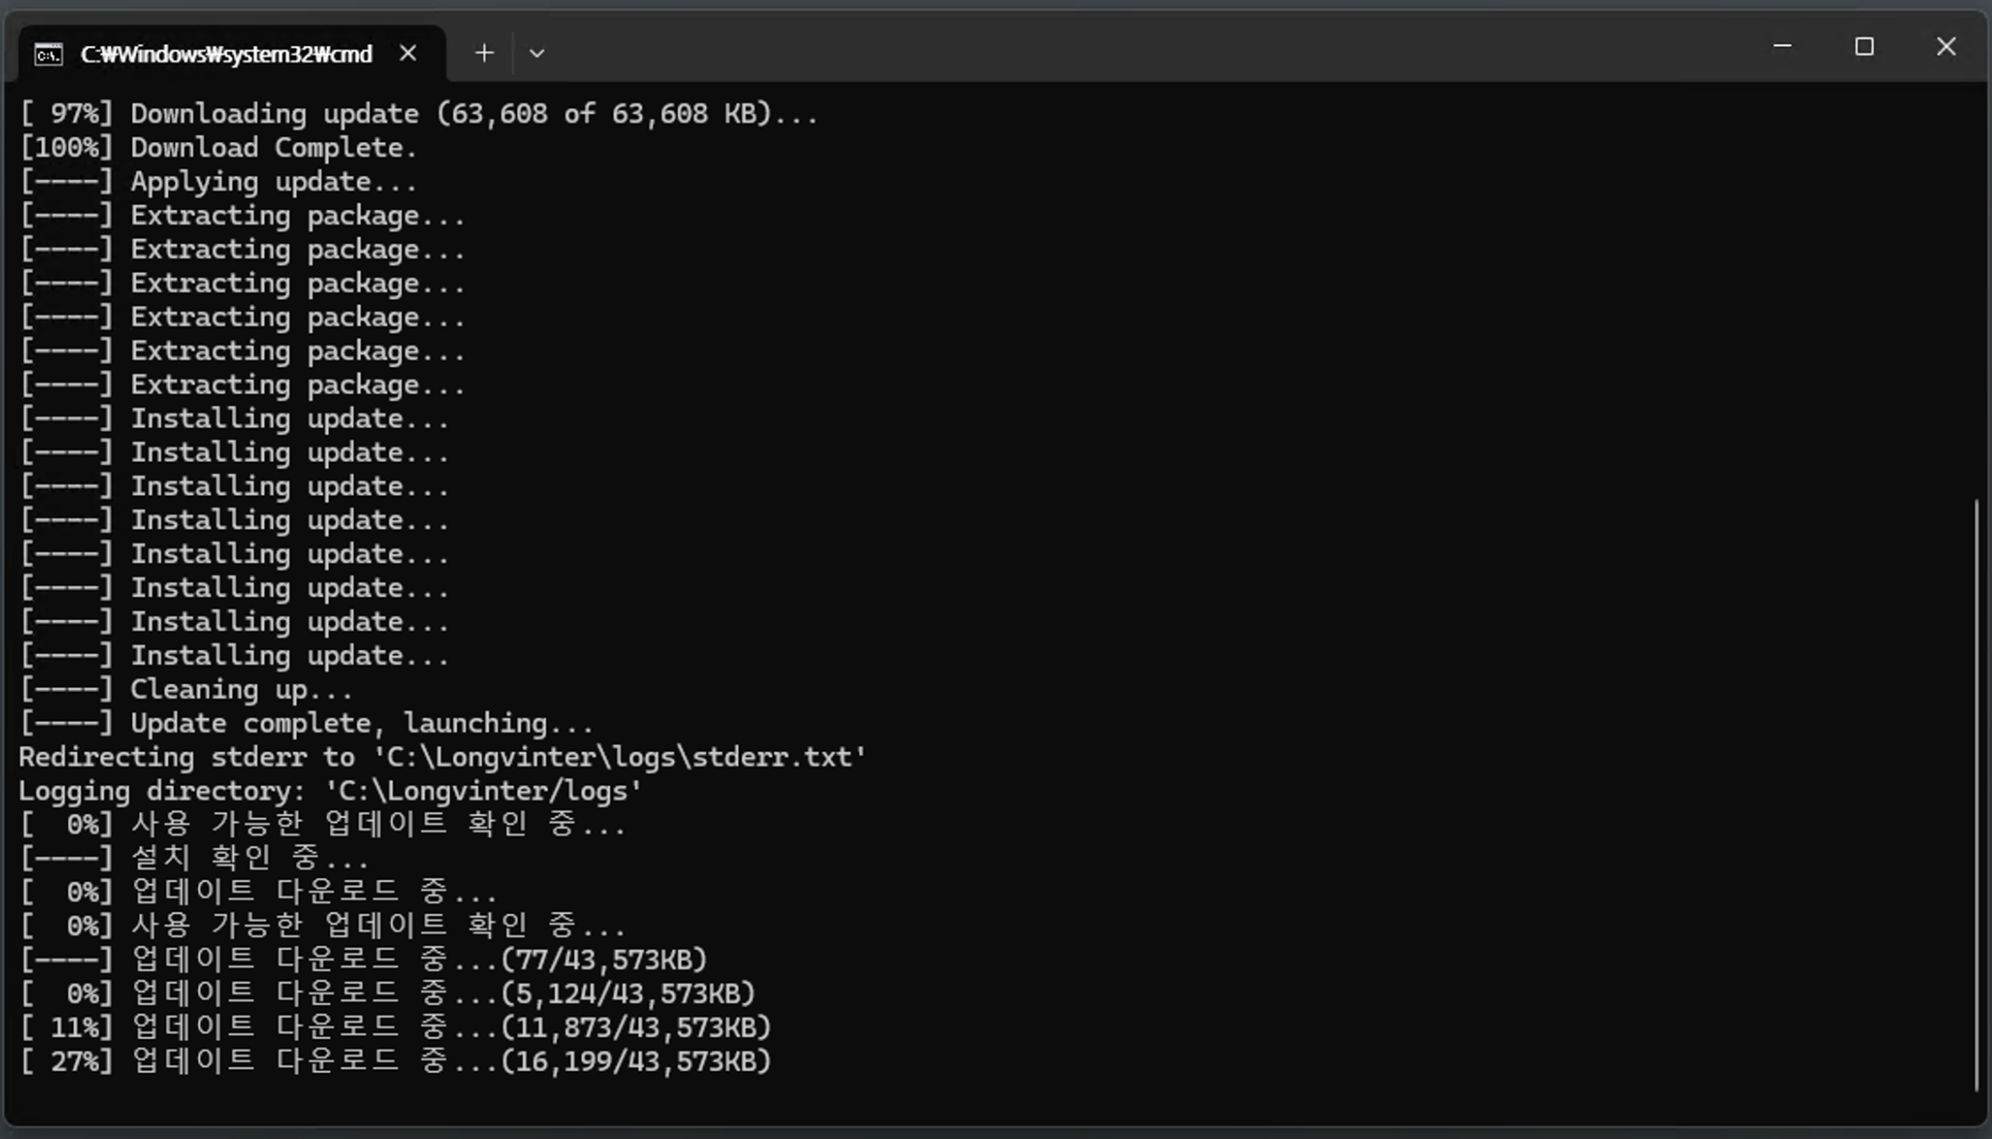Click the Redirecting stderr path line

[x=441, y=757]
